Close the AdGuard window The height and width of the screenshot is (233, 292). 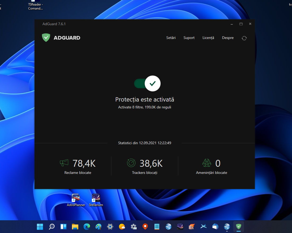(x=250, y=24)
